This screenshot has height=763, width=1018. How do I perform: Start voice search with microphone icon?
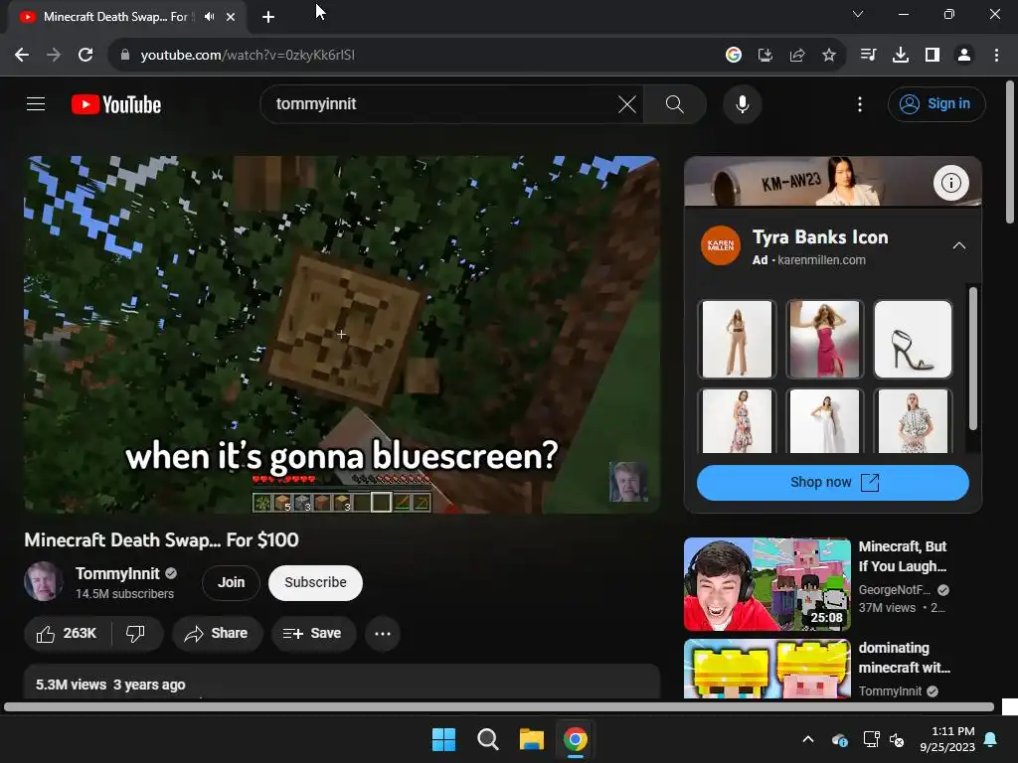(x=742, y=103)
